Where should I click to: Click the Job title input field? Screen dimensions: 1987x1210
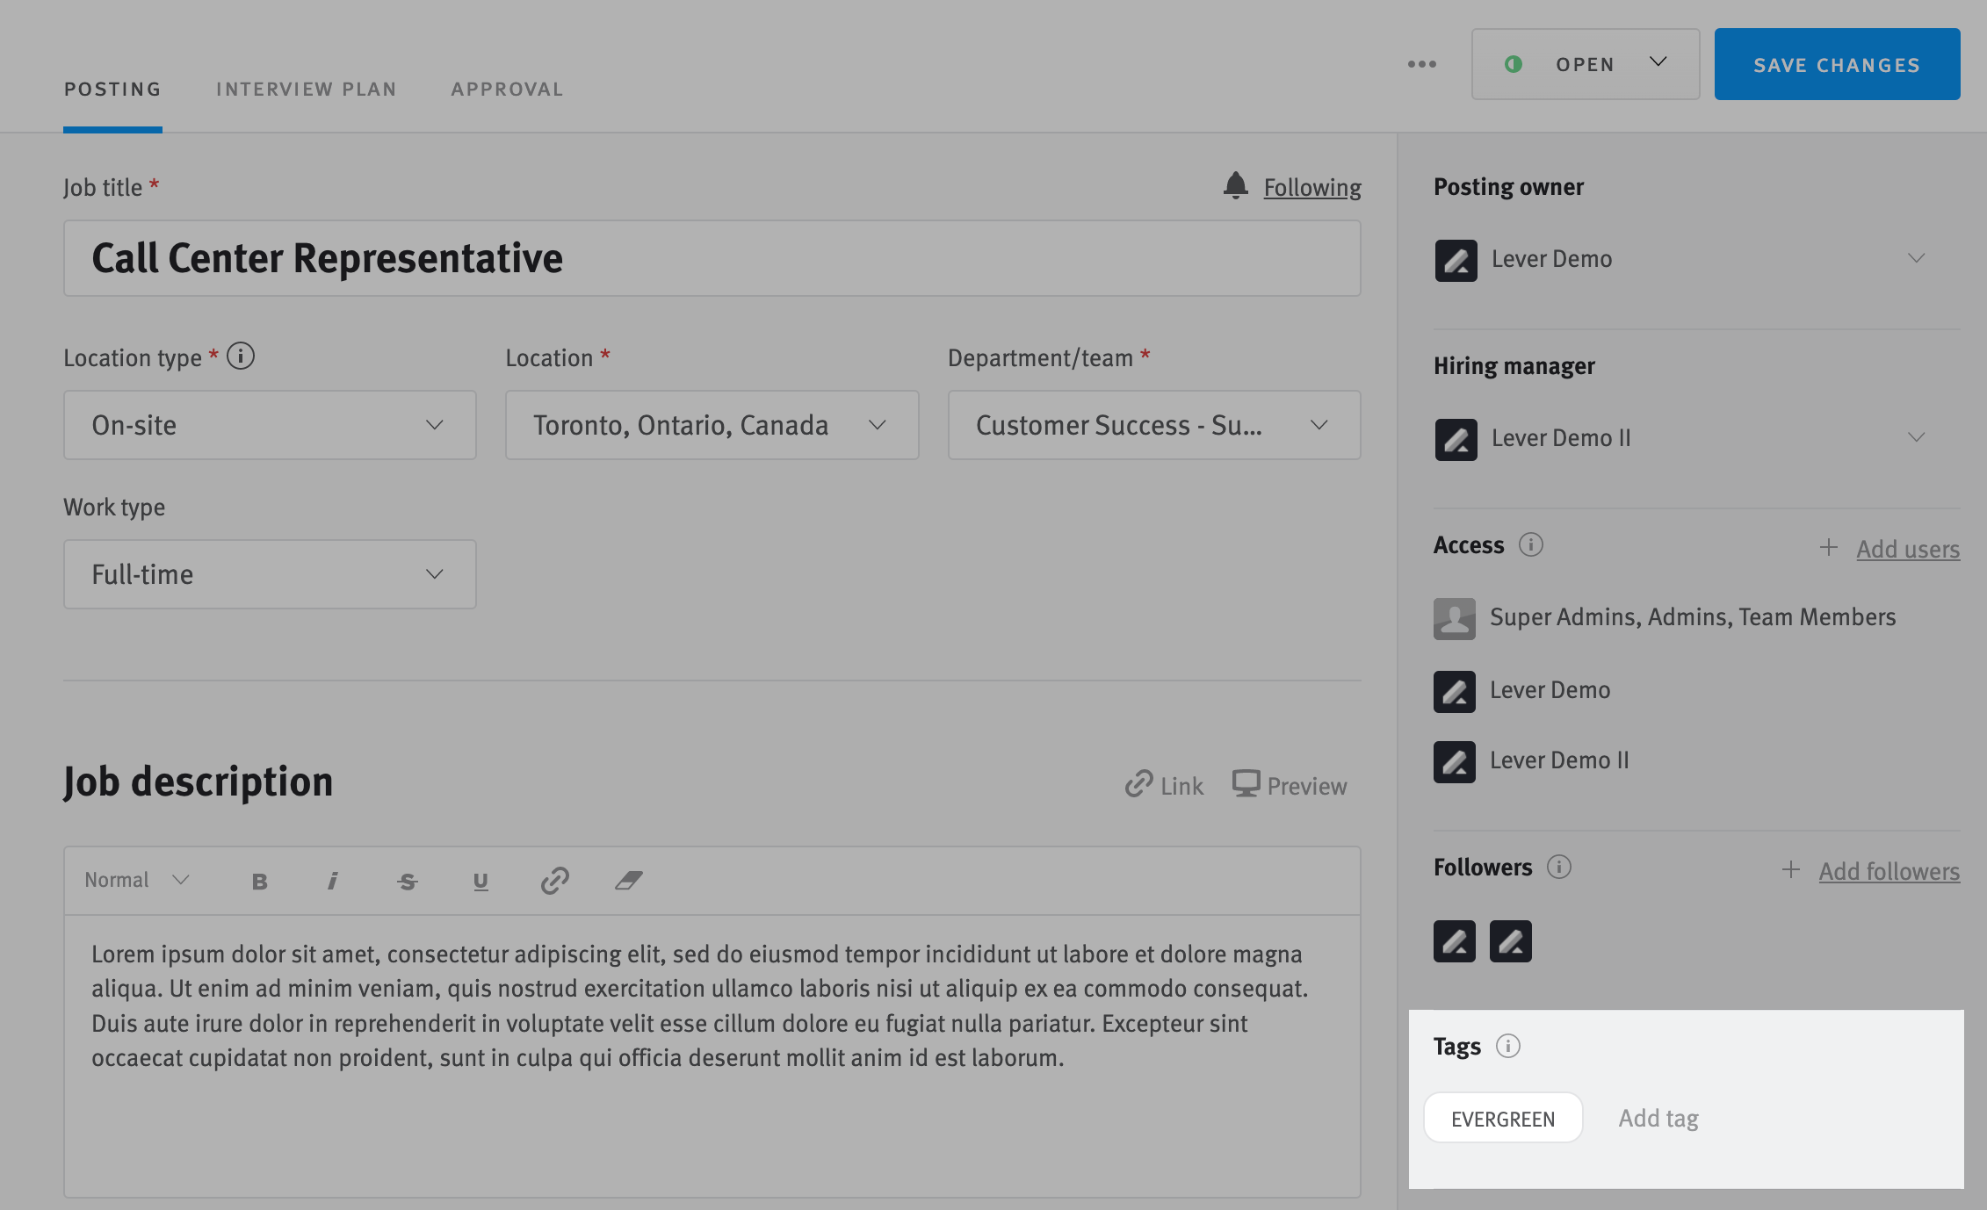[712, 258]
